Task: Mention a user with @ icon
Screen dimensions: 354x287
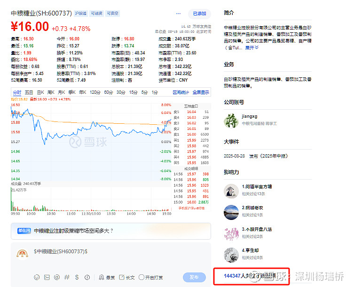Action: pos(57,277)
